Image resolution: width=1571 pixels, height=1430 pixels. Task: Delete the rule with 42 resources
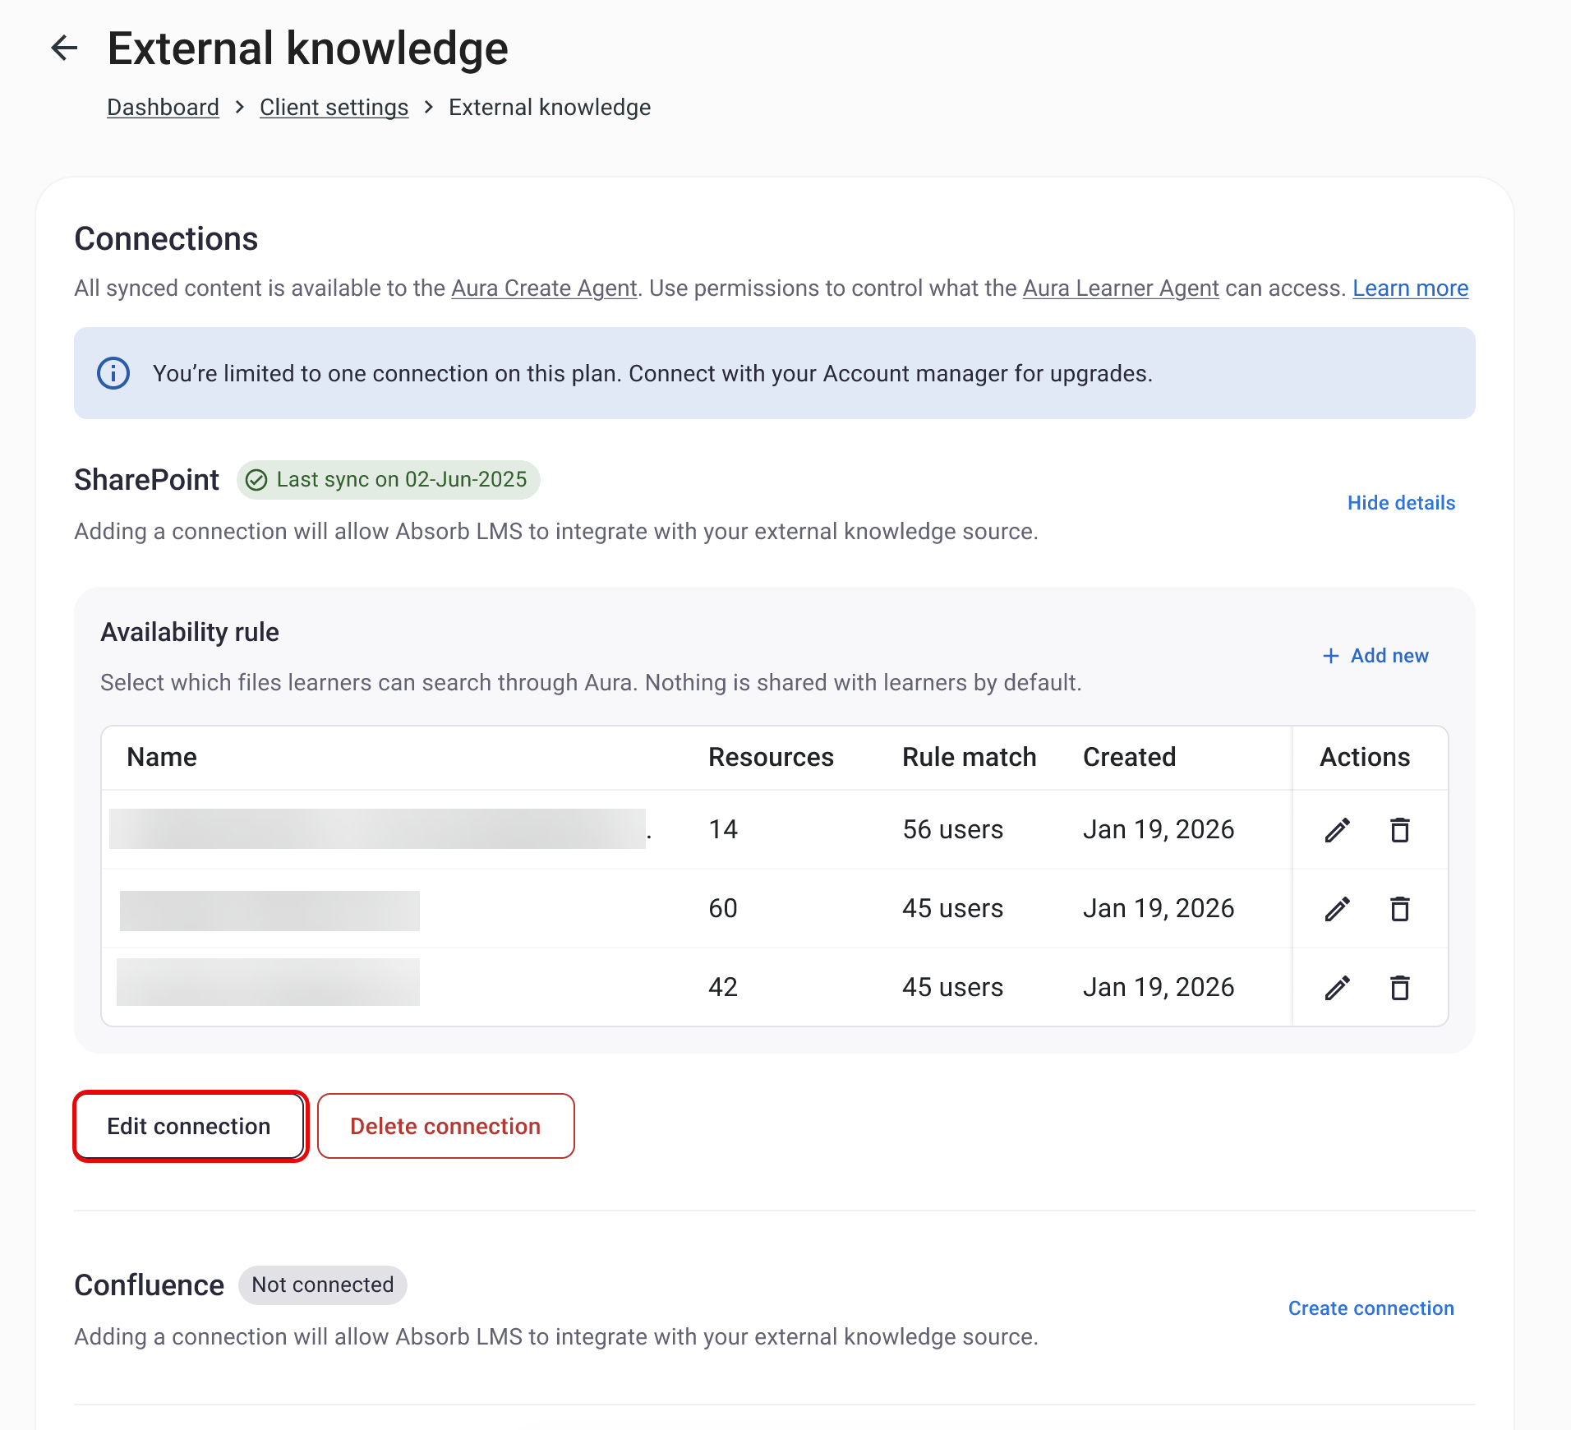coord(1400,988)
